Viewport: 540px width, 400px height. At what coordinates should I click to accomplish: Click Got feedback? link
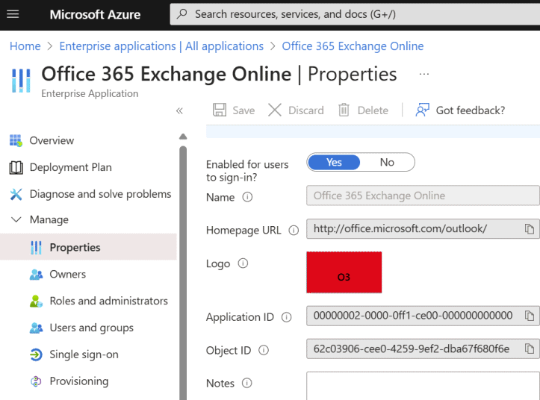click(x=470, y=110)
